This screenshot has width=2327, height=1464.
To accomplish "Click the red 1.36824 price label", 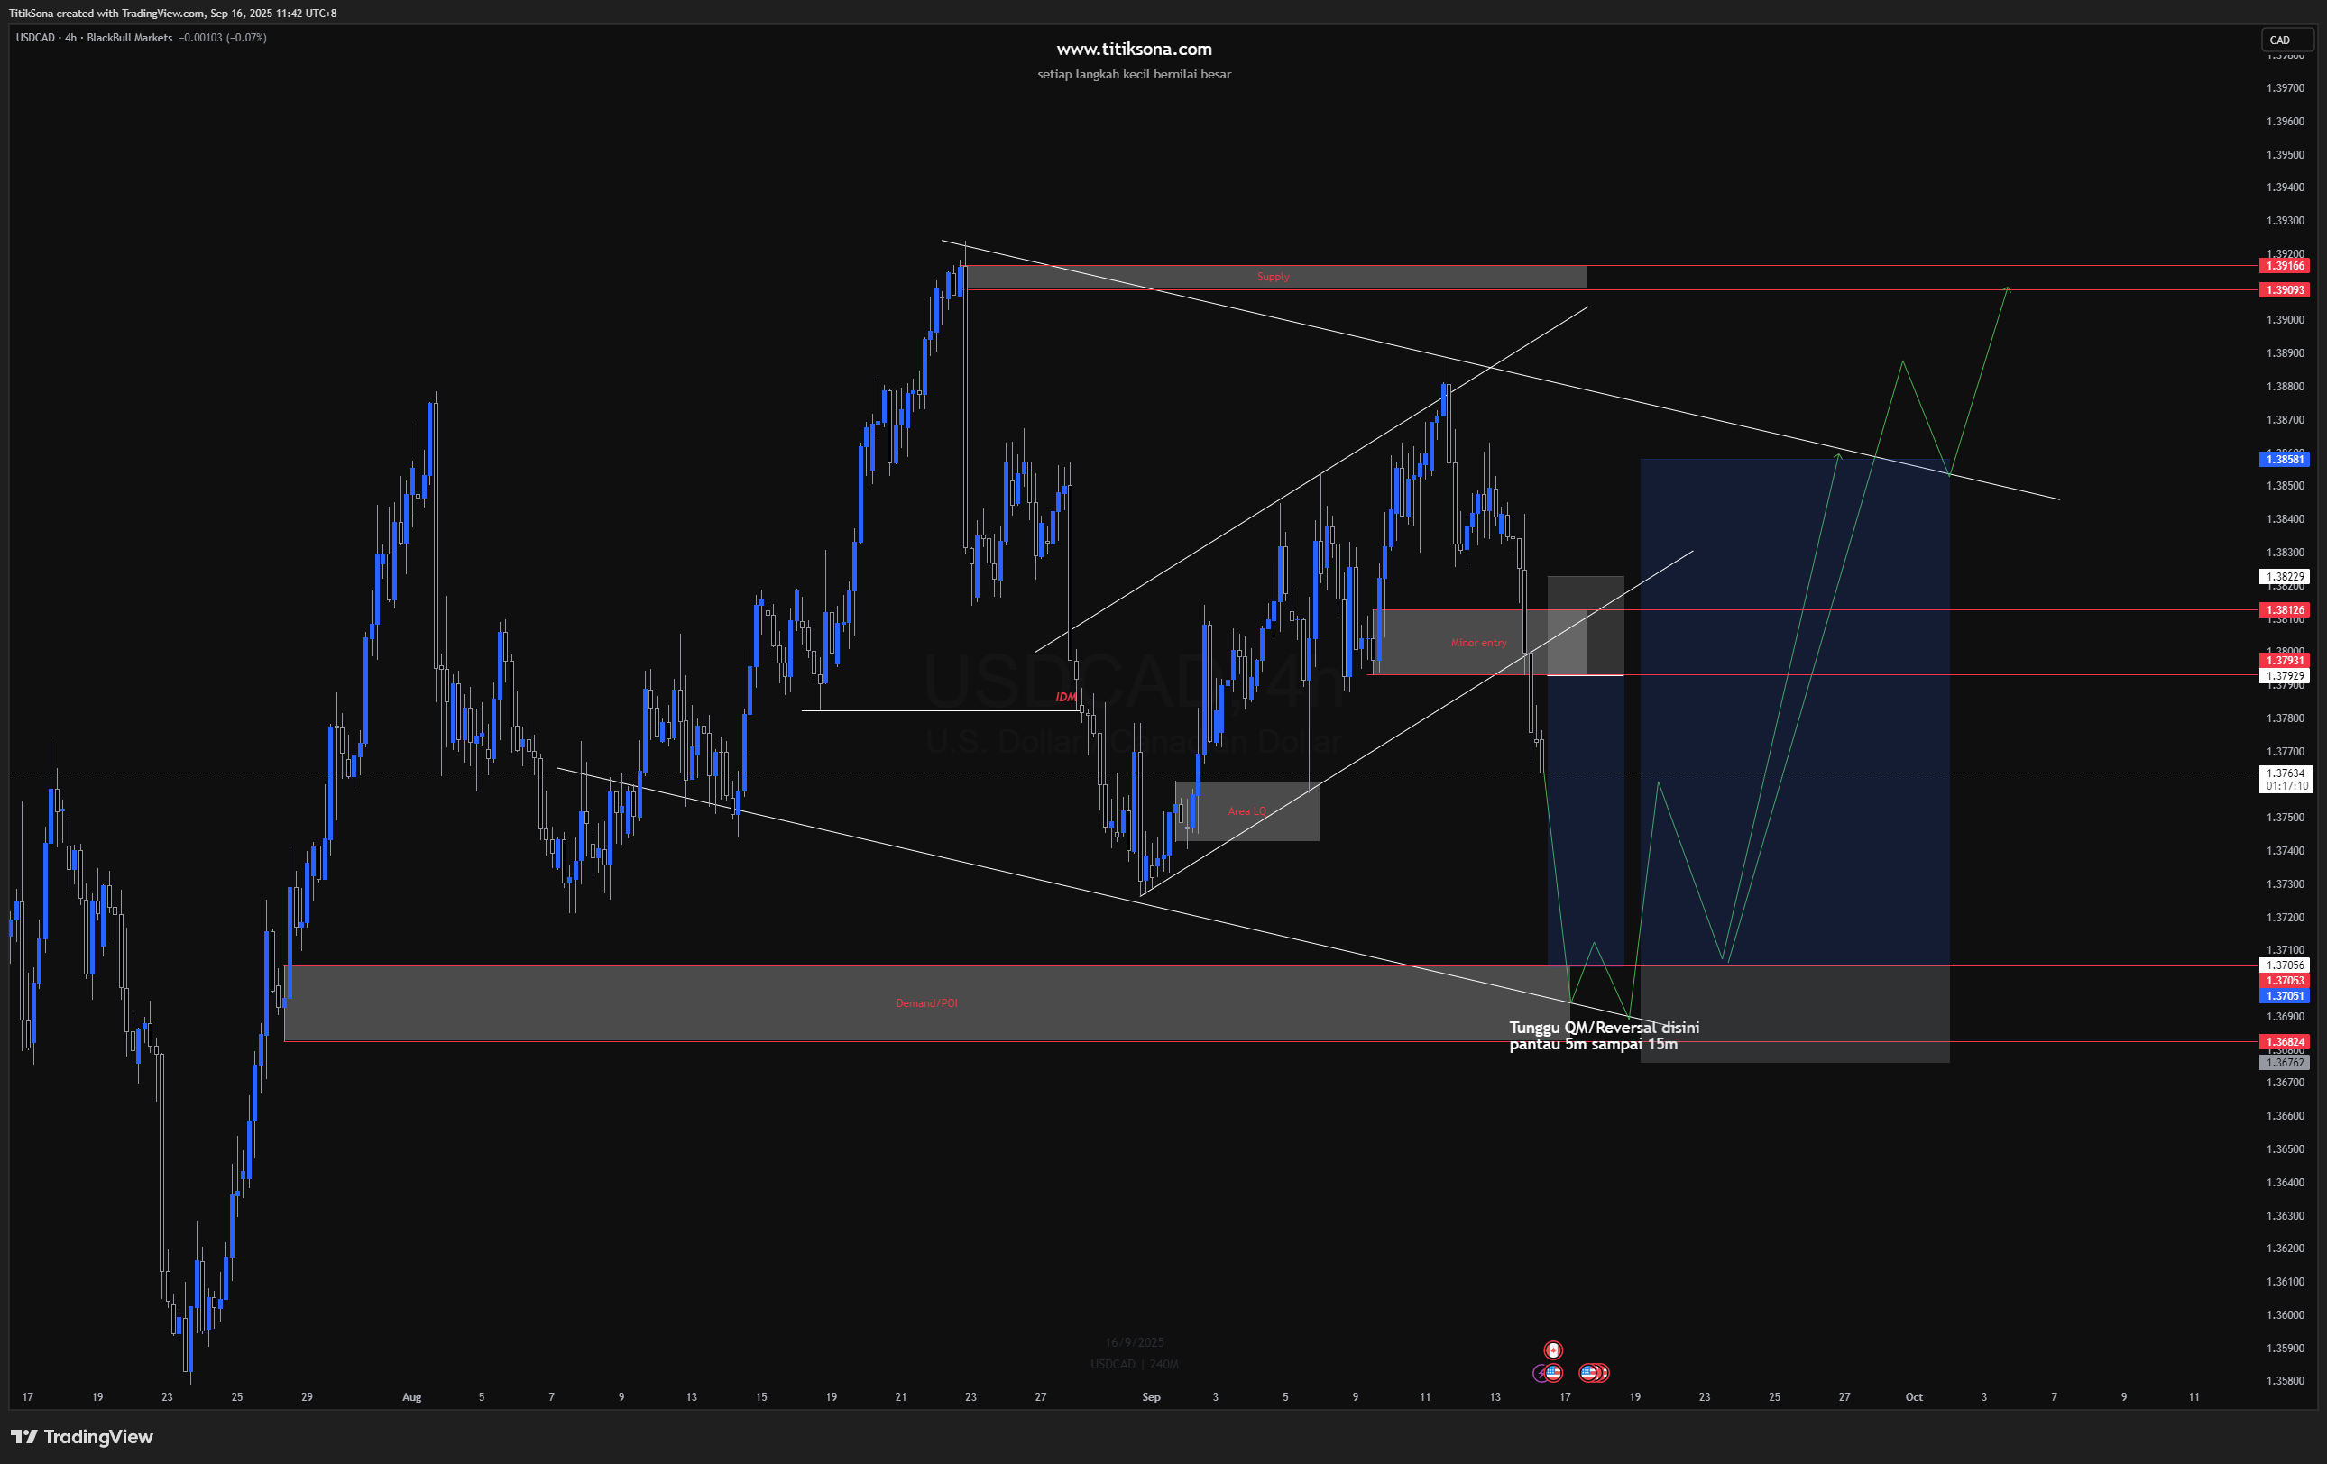I will pos(2286,1042).
